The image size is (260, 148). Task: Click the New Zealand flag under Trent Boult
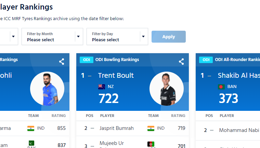(x=102, y=87)
